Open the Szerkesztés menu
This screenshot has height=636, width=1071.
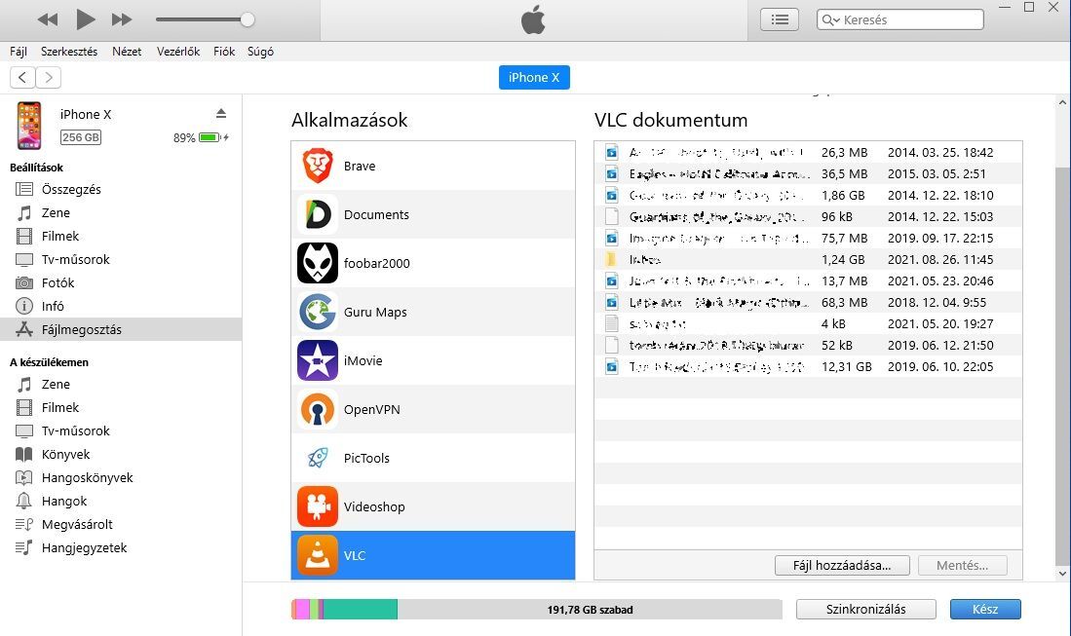69,52
